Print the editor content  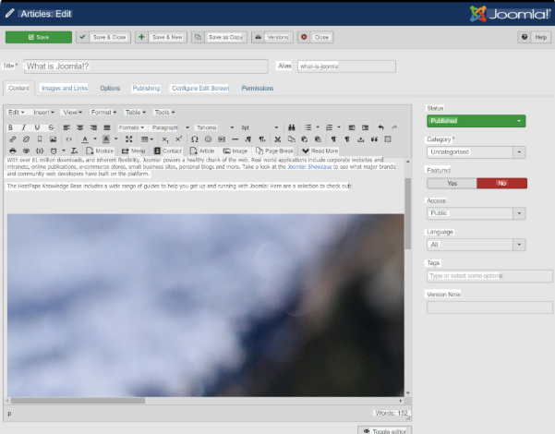pos(13,151)
